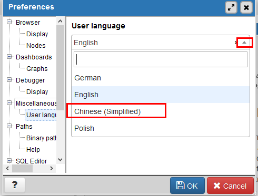Save preferences with the OK button
258x196 pixels.
coord(187,185)
